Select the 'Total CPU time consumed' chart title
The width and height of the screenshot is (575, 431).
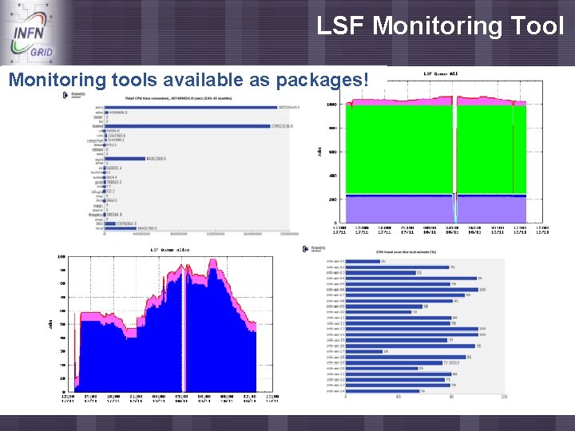pyautogui.click(x=179, y=98)
